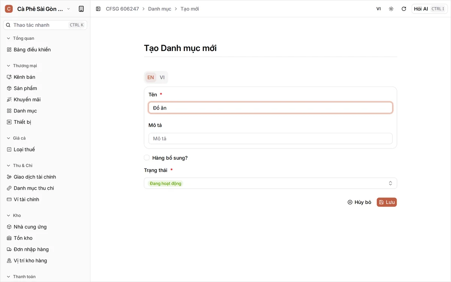The image size is (451, 282).
Task: Click the Đơn nhập hàng truck icon
Action: point(9,249)
